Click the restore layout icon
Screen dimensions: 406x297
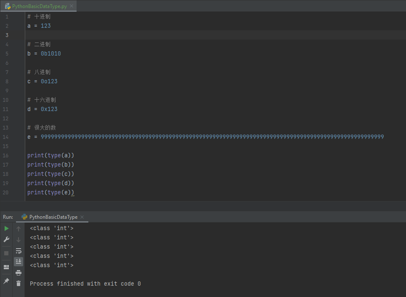pos(6,267)
